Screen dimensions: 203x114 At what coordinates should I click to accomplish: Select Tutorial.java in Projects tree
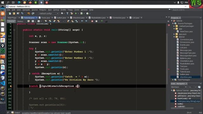tap(185, 72)
